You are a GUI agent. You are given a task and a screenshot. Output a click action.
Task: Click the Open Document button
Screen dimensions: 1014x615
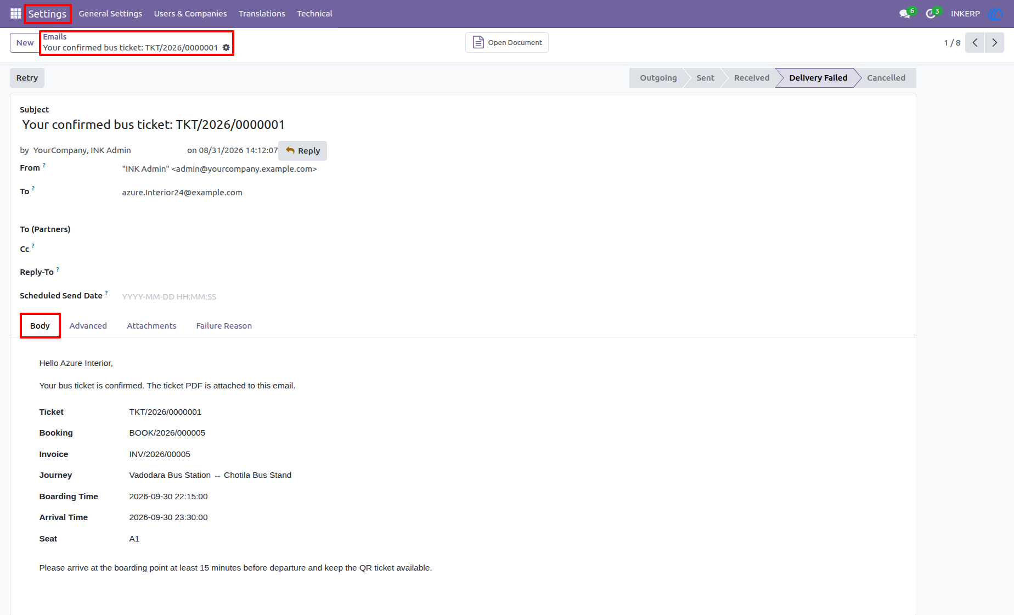[507, 43]
